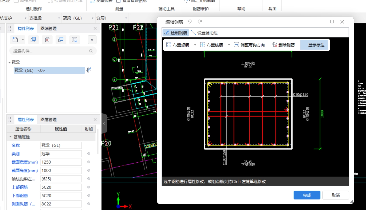Undo in the 编辑钢筋 dialog
The height and width of the screenshot is (210, 366).
(190, 22)
